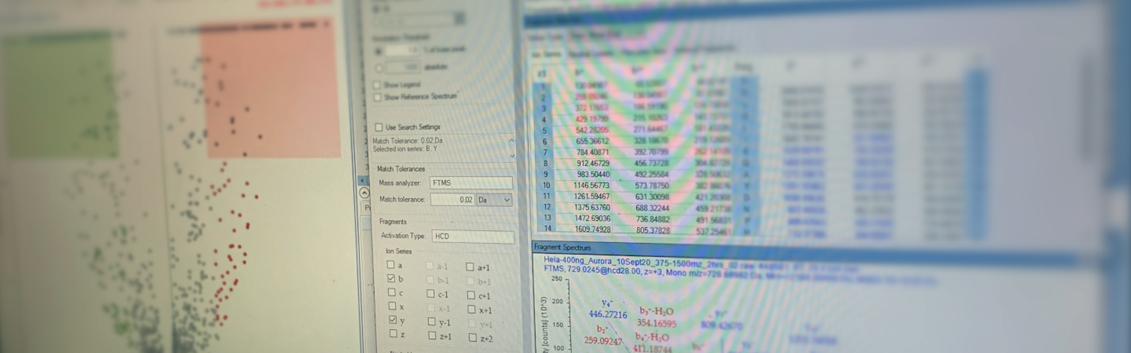The width and height of the screenshot is (1131, 353).
Task: Toggle the Show Reference Spectrum checkbox
Action: coord(377,97)
